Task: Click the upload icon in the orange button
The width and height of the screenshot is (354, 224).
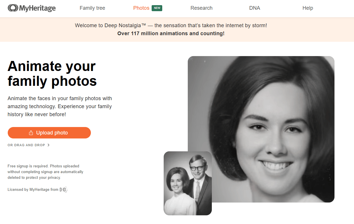Action: 31,133
